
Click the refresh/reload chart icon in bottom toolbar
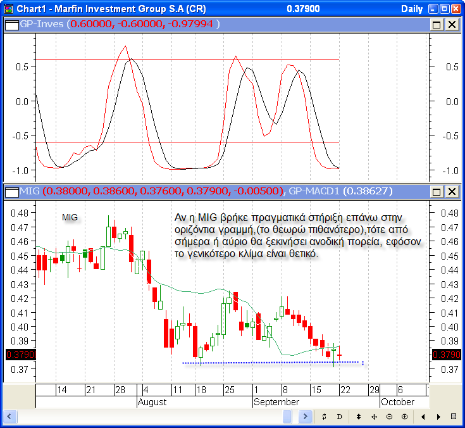(324, 417)
